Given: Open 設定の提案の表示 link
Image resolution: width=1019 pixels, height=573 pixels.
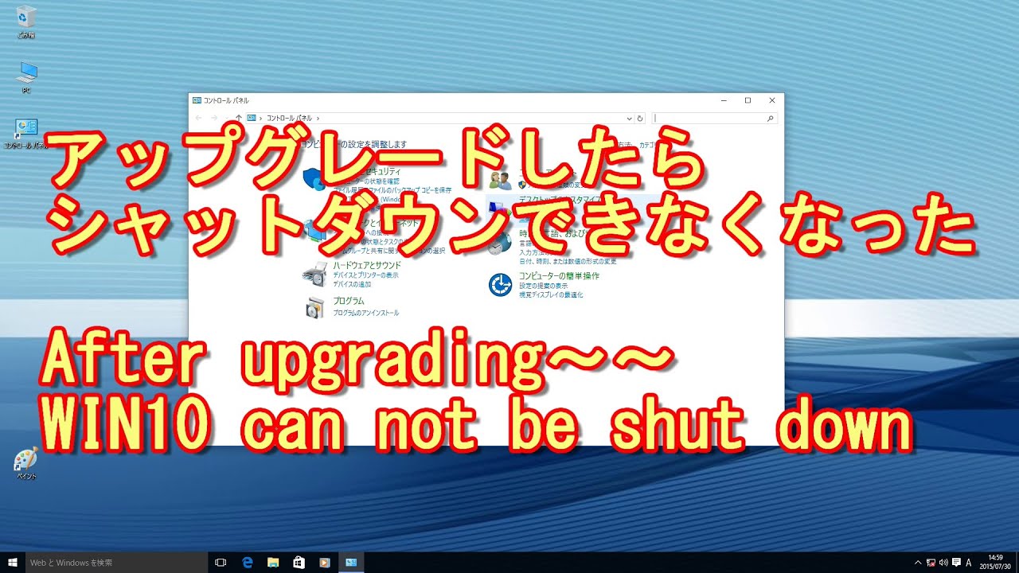Looking at the screenshot, I should pyautogui.click(x=544, y=286).
